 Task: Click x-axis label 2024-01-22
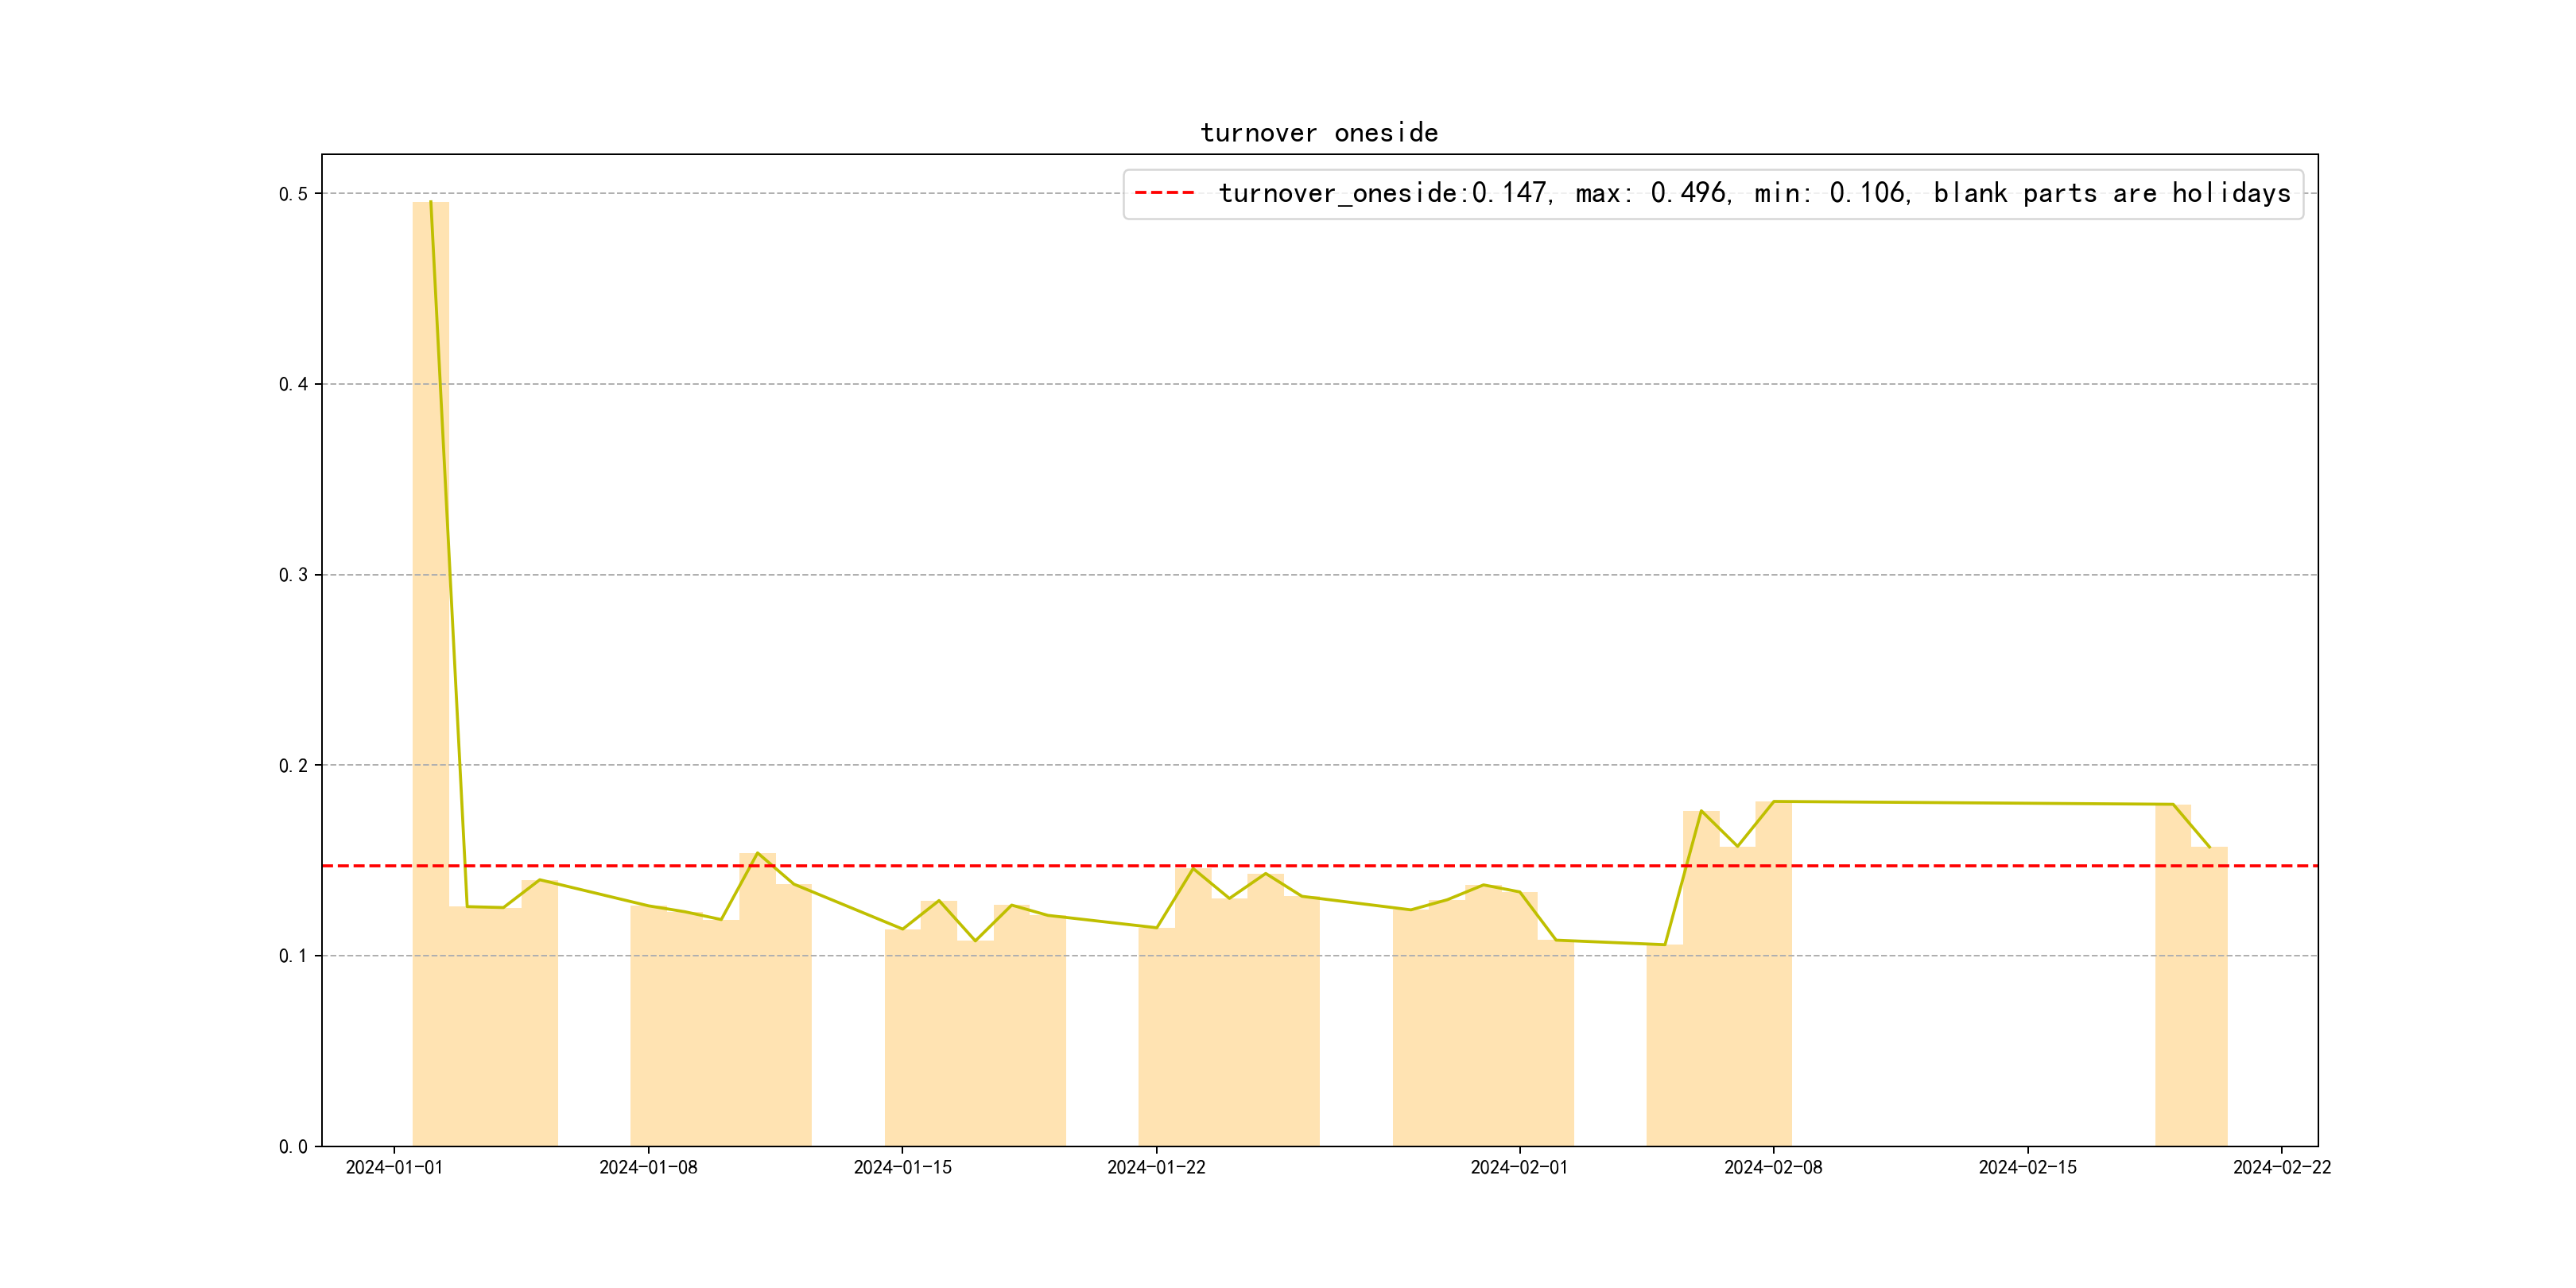[1156, 1168]
